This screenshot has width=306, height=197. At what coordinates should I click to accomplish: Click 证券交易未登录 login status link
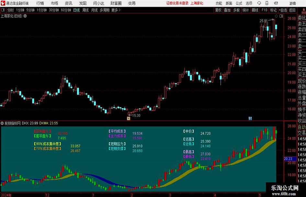(x=177, y=3)
